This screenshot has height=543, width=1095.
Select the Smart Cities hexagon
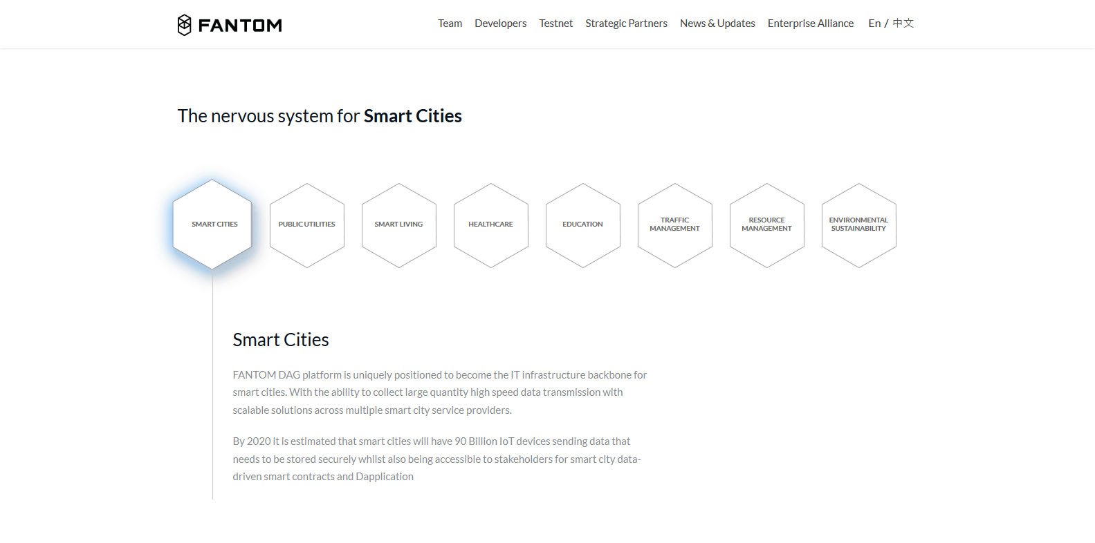coord(212,225)
